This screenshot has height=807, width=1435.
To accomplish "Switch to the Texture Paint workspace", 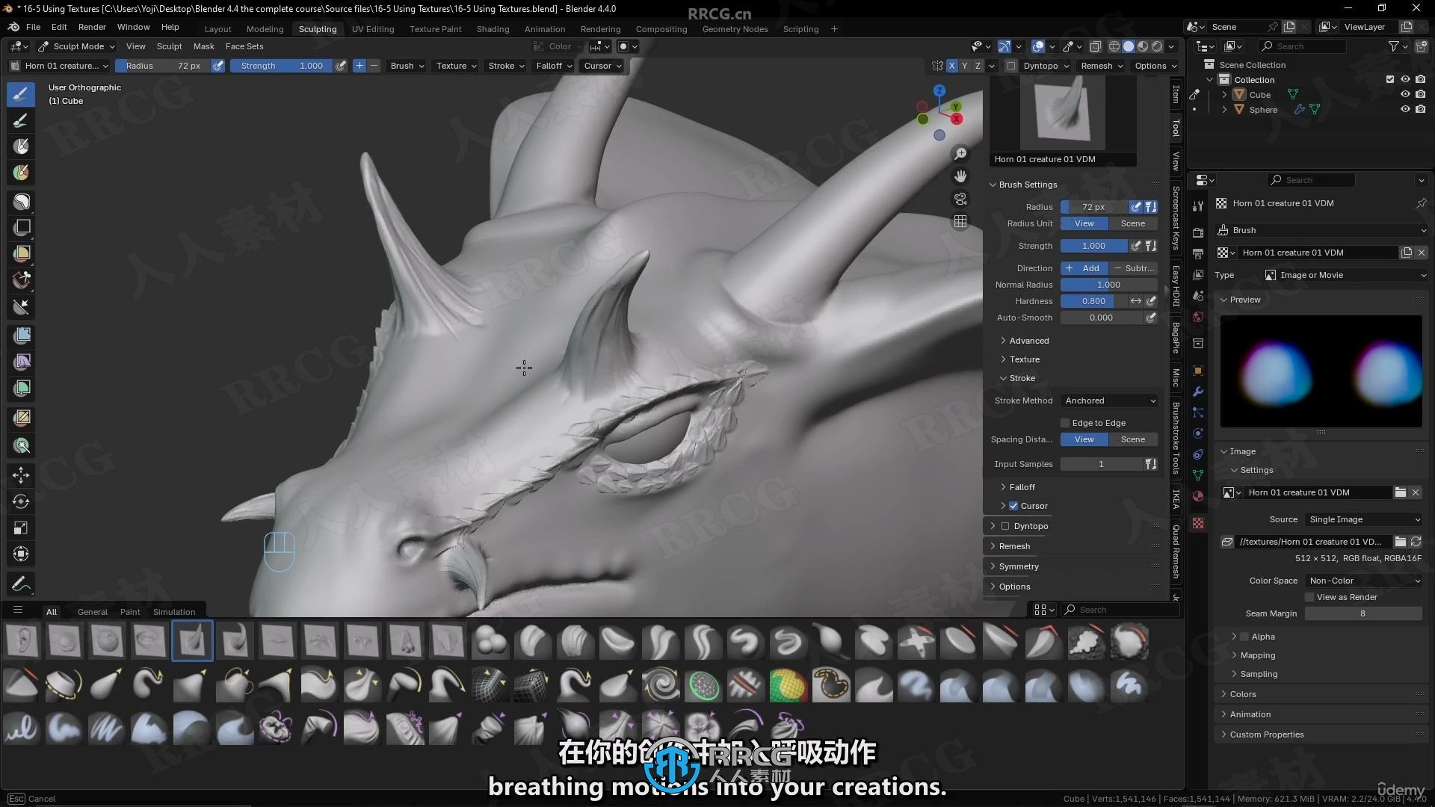I will pyautogui.click(x=435, y=29).
